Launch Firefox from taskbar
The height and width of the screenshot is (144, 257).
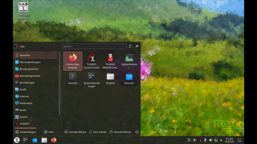click(x=54, y=140)
